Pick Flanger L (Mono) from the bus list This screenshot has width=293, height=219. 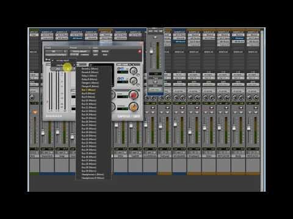[x=90, y=83]
